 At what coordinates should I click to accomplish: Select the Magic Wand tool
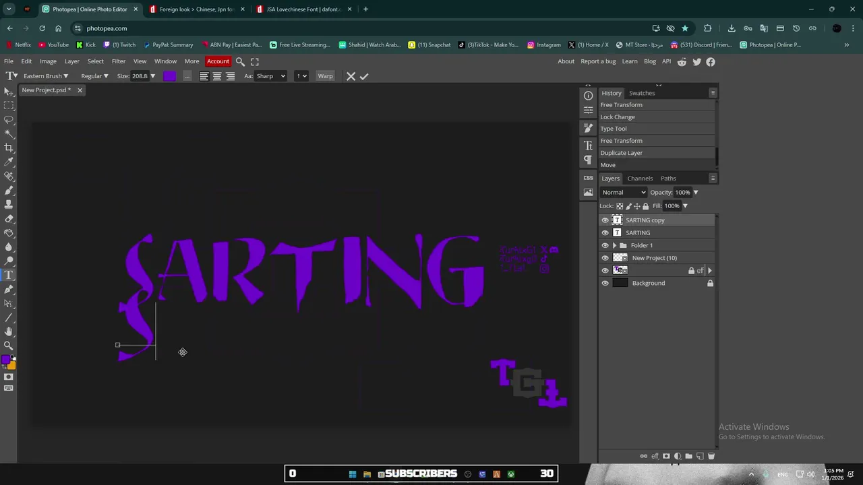(x=9, y=134)
